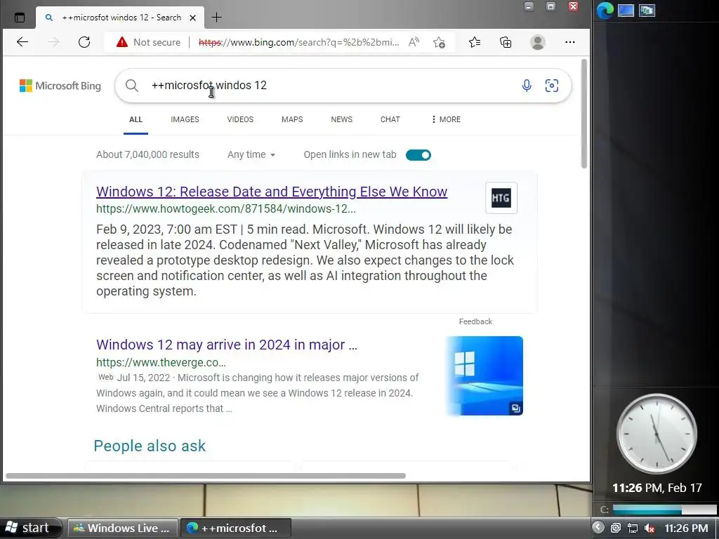The width and height of the screenshot is (719, 539).
Task: Click the Feedback link
Action: [x=475, y=321]
